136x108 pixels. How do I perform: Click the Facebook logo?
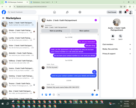point(4,12)
